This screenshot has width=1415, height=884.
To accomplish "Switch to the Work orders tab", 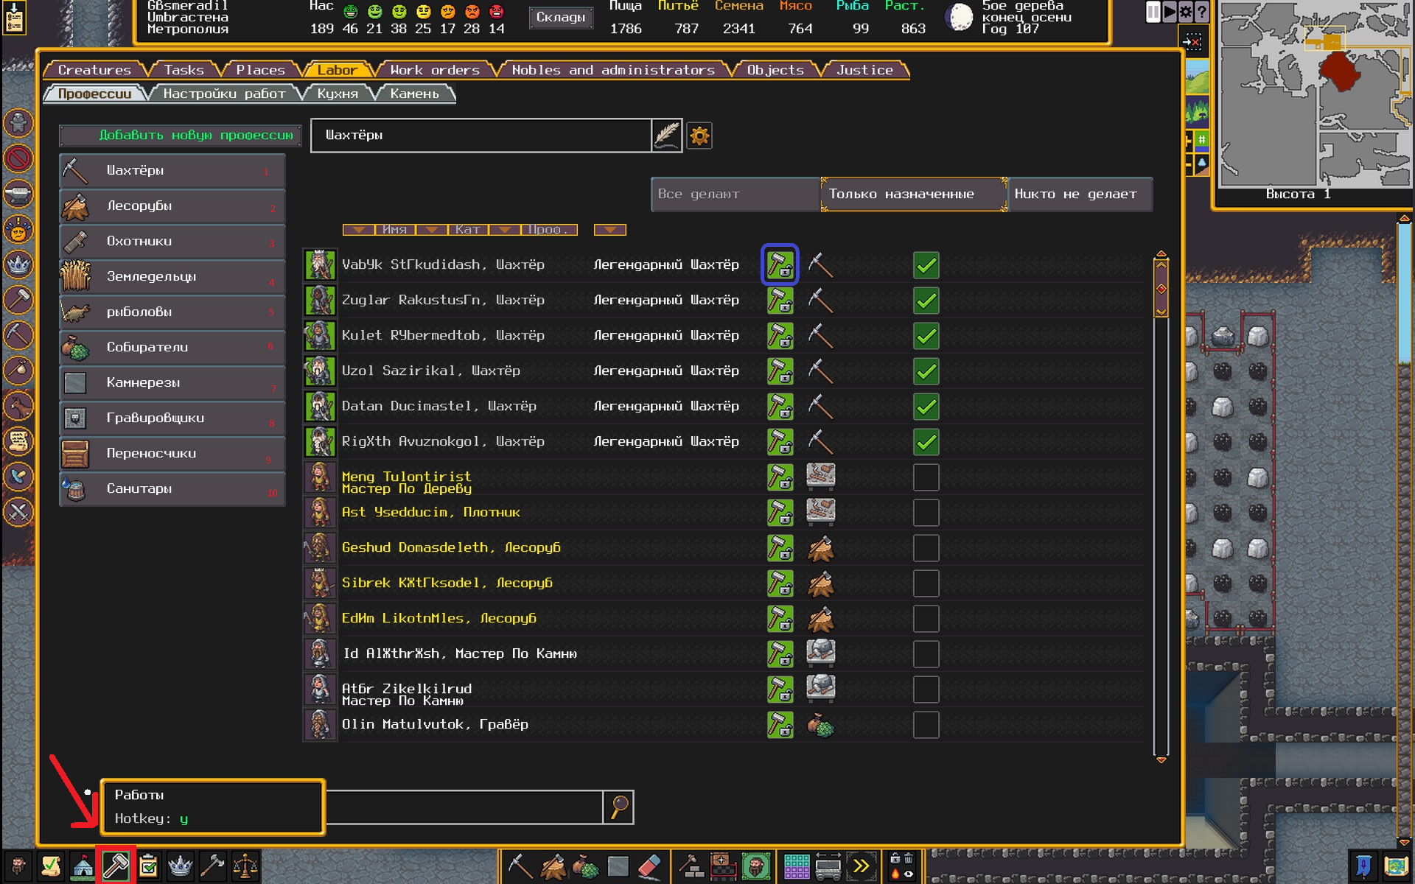I will (x=435, y=70).
